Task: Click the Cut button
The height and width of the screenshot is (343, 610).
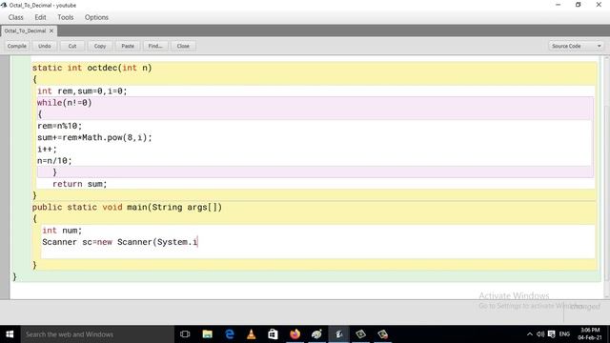Action: coord(72,46)
